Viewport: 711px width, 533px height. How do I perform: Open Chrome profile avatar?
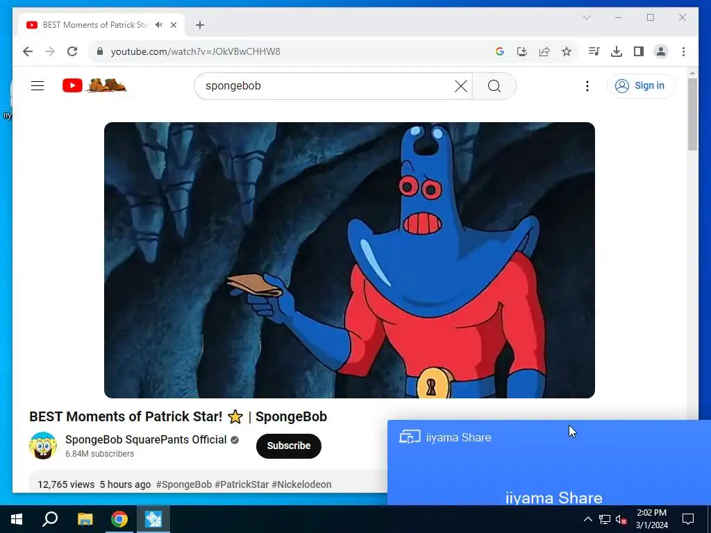661,51
